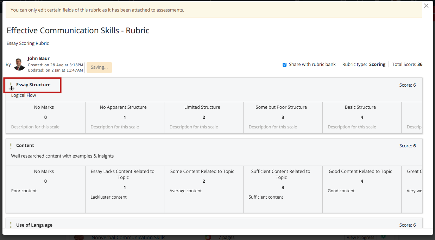Click John Baur's profile picture
Image resolution: width=435 pixels, height=240 pixels.
click(x=19, y=65)
